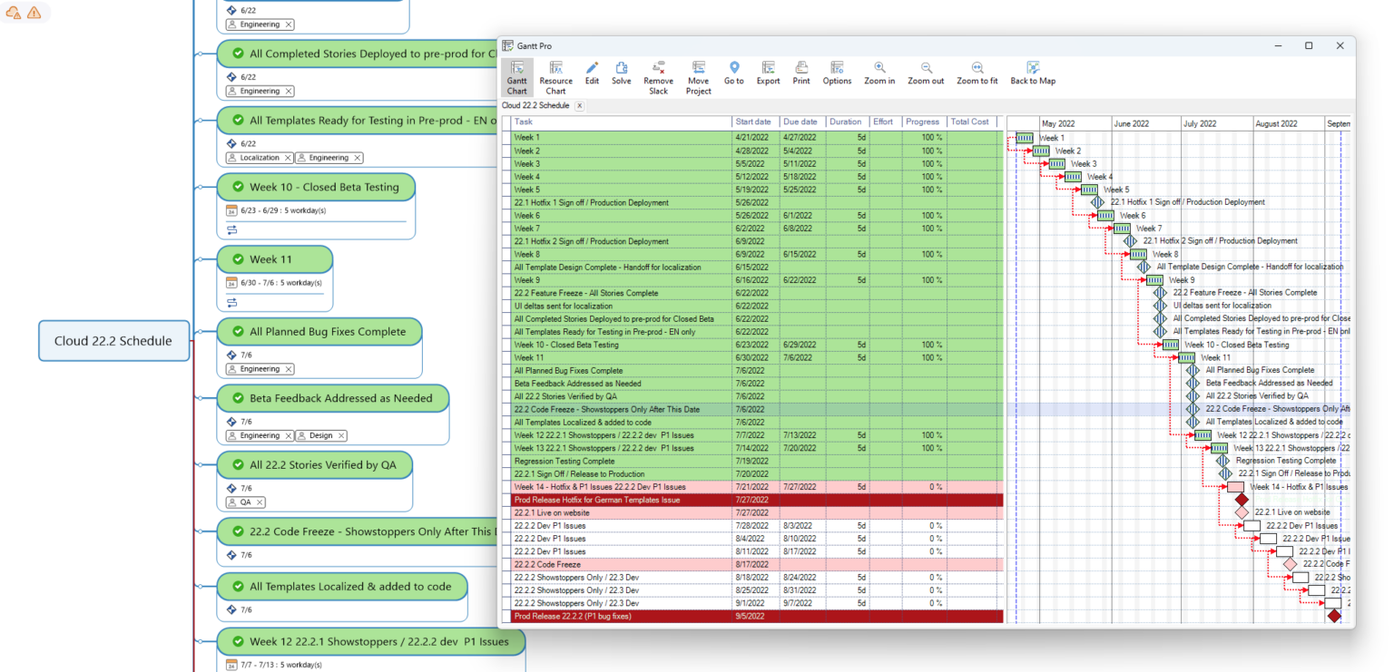This screenshot has width=1394, height=672.
Task: Click Zoom to fit the schedule
Action: pyautogui.click(x=977, y=74)
